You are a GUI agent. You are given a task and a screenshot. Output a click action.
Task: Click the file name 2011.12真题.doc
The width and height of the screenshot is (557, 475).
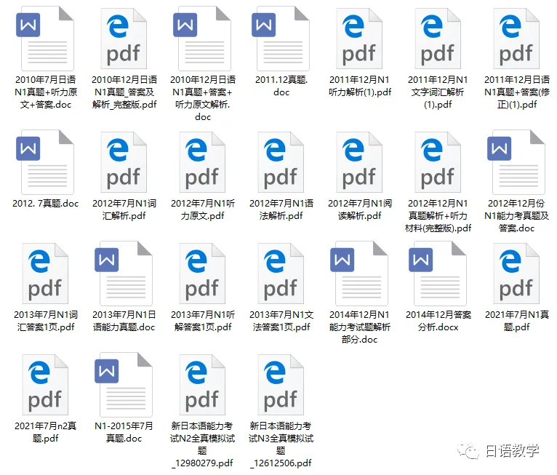(281, 86)
